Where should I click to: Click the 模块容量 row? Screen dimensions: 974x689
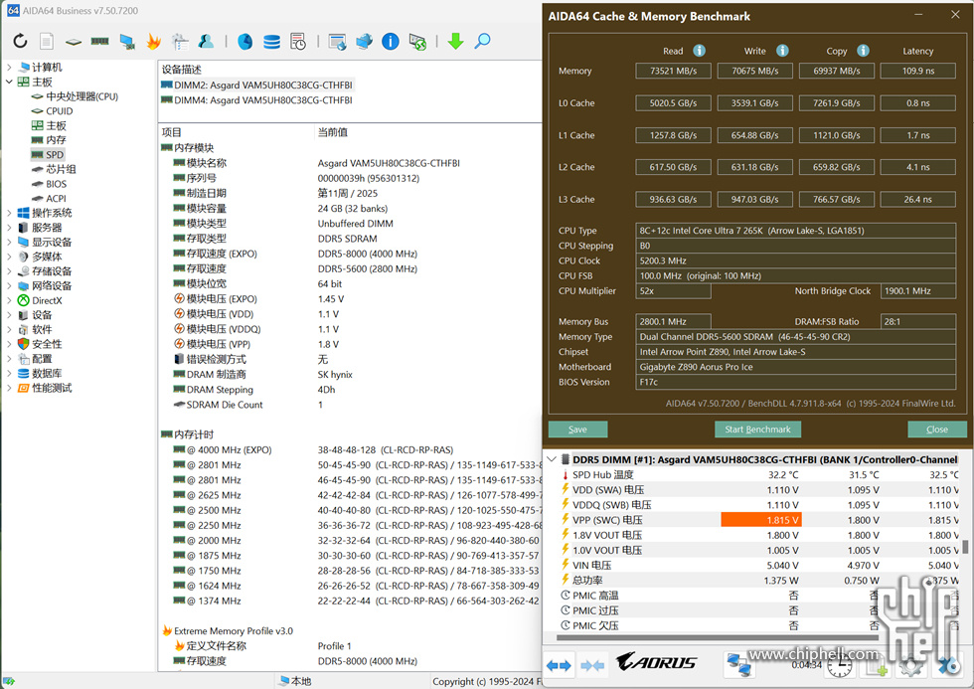[351, 208]
